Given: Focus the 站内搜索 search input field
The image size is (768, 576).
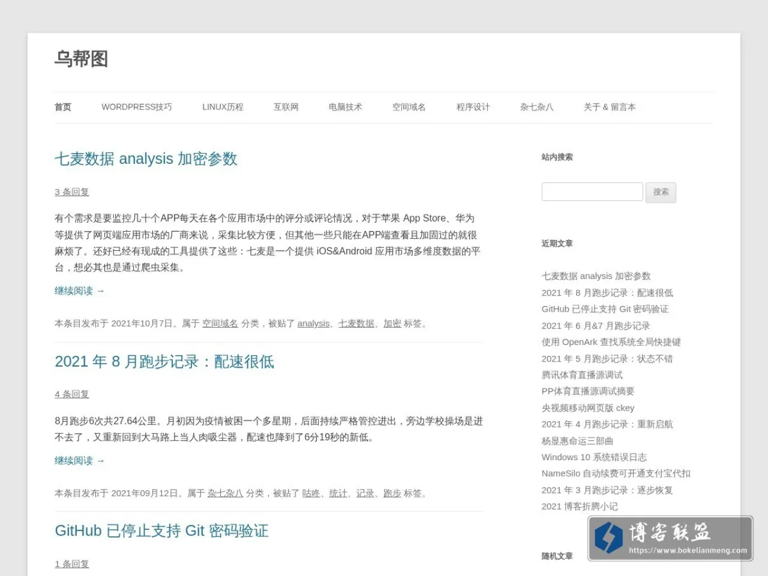Looking at the screenshot, I should [592, 192].
